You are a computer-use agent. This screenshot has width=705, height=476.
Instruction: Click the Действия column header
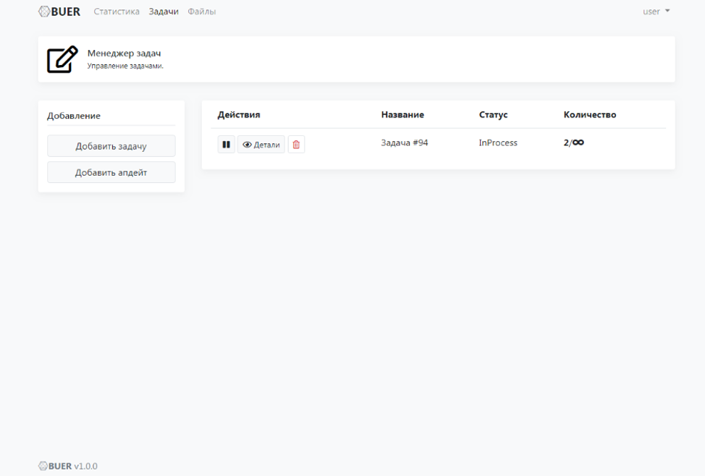point(239,114)
